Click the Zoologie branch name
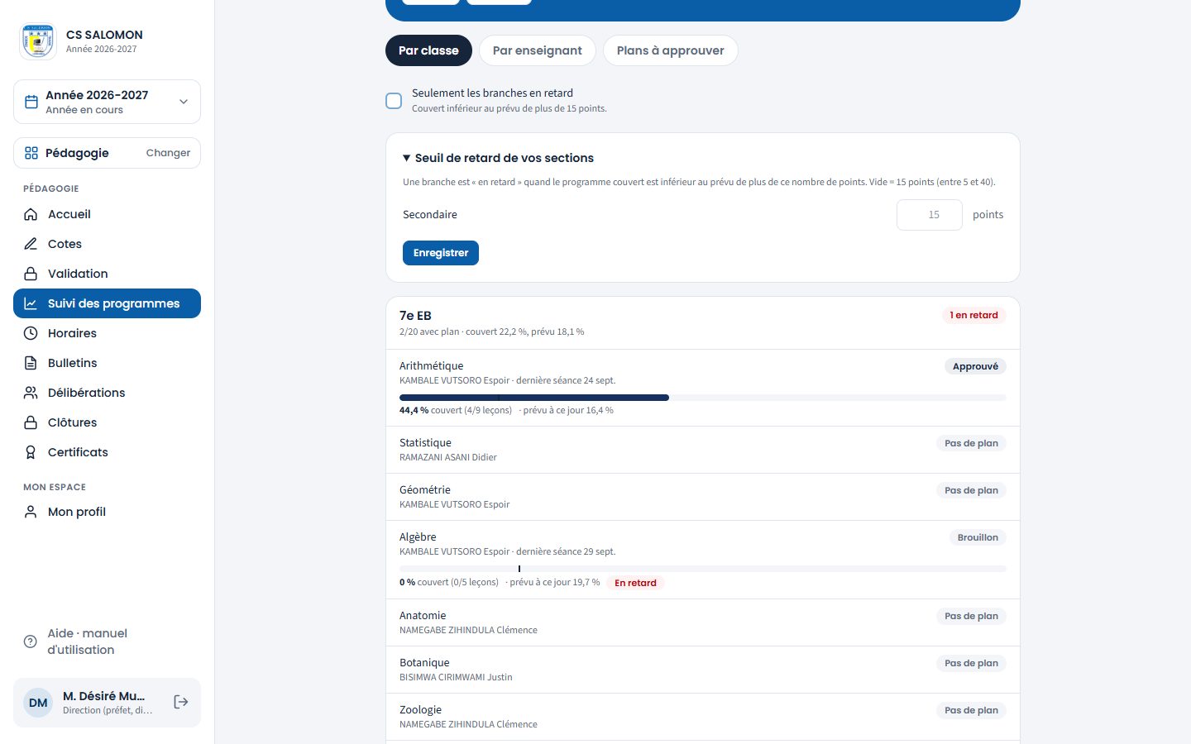1191x744 pixels. coord(421,709)
